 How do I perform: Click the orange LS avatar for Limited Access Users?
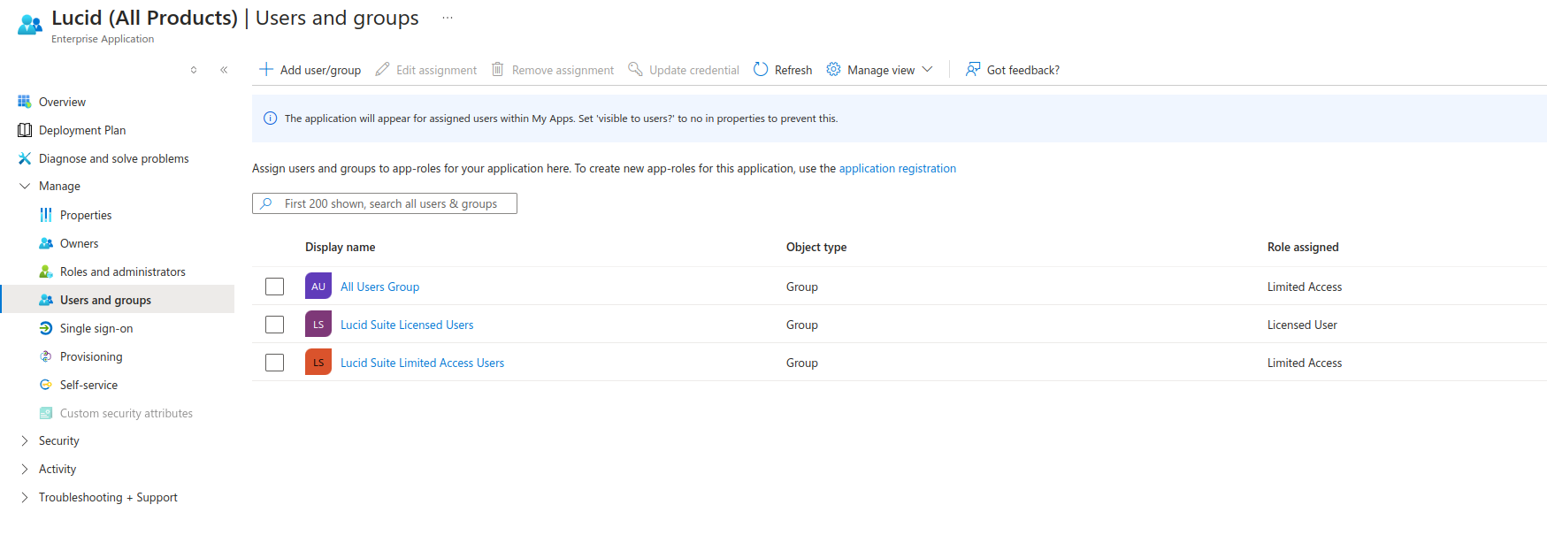pos(318,363)
